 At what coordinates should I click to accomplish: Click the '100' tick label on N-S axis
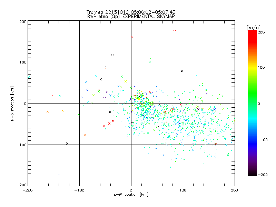[23, 62]
